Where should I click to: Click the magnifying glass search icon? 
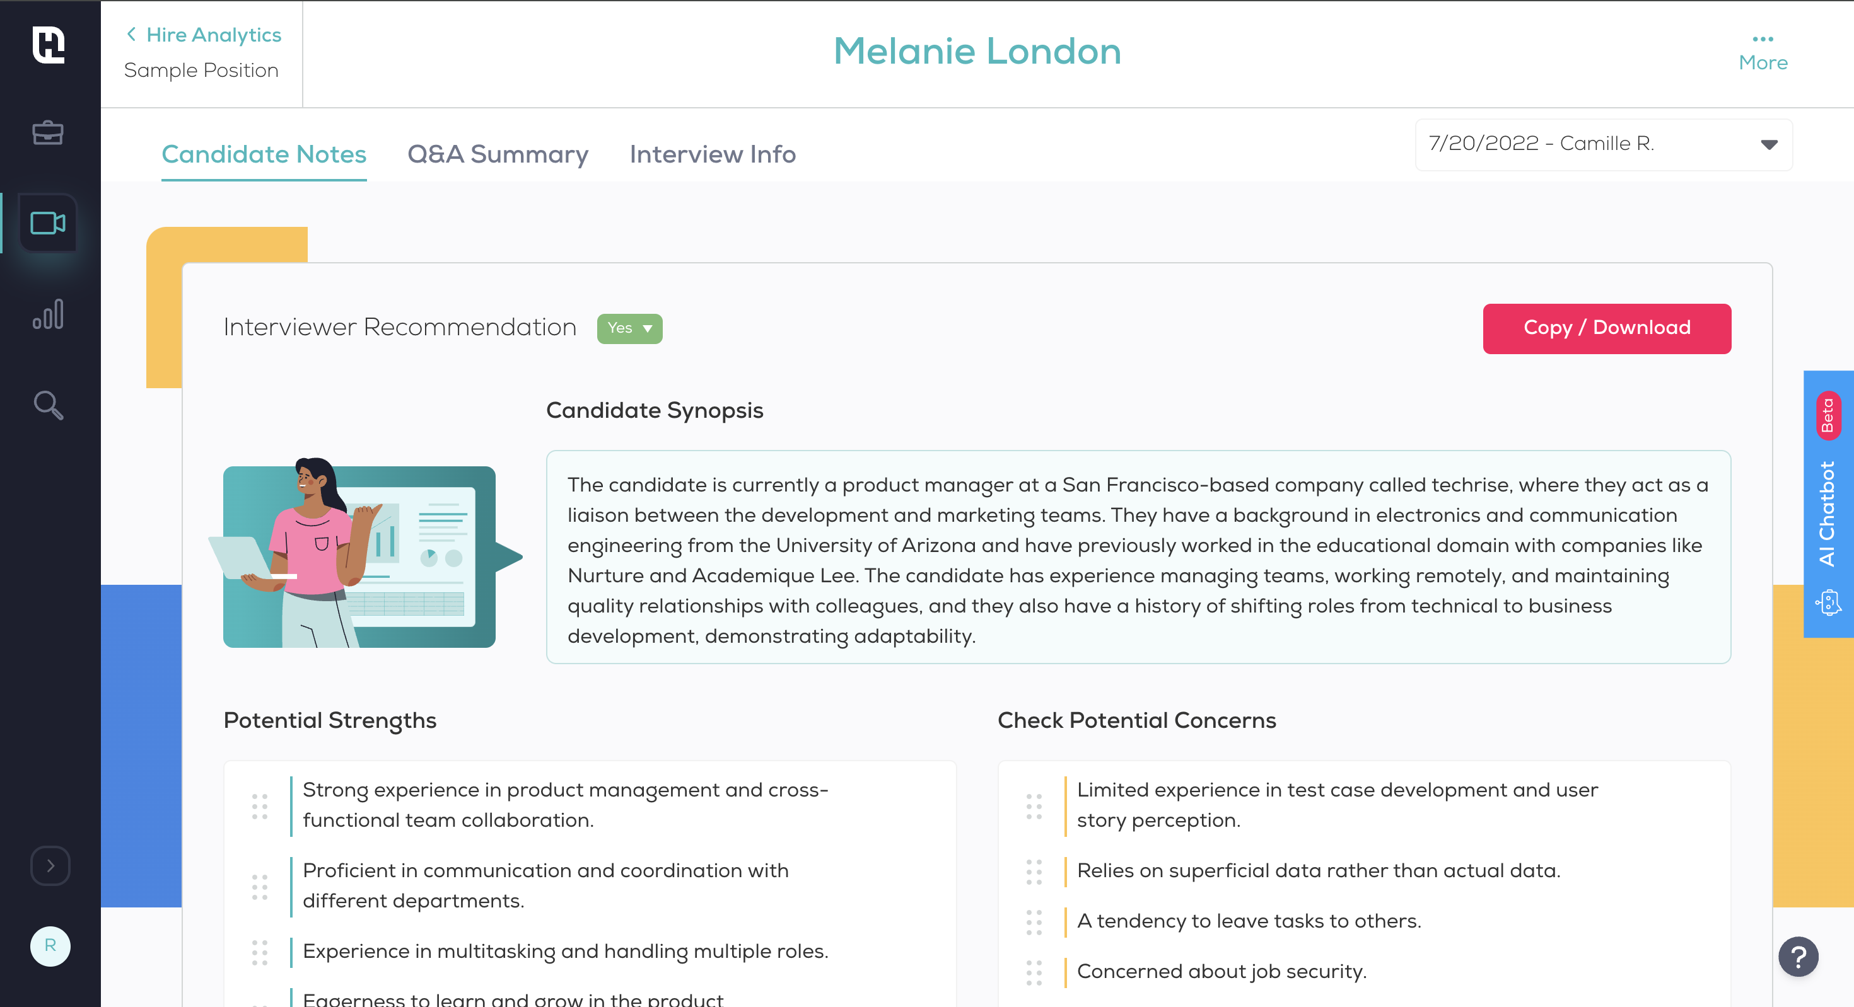[48, 405]
